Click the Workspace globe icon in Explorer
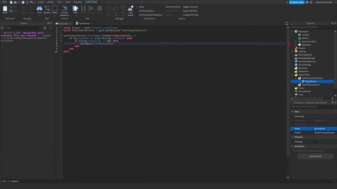This screenshot has height=189, width=337. [x=296, y=31]
